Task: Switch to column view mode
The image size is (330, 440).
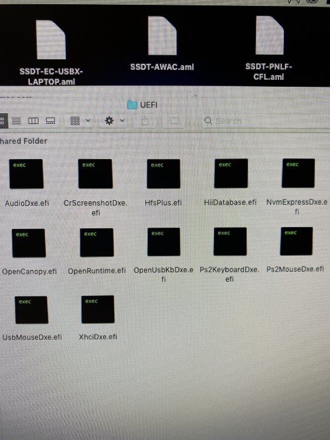Action: coord(33,121)
